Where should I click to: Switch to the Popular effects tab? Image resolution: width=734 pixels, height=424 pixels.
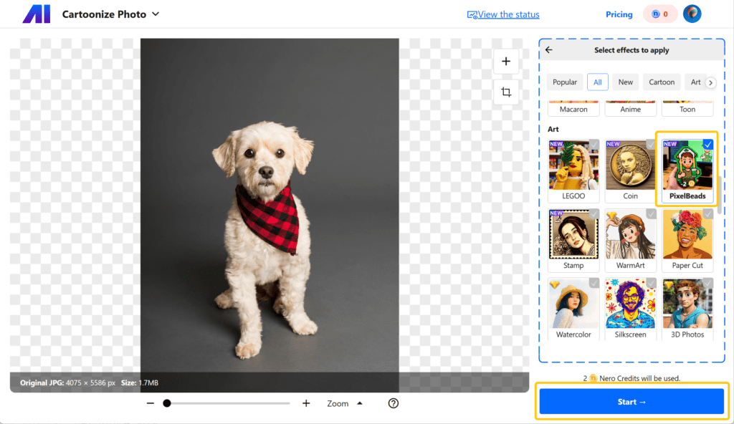pos(565,82)
